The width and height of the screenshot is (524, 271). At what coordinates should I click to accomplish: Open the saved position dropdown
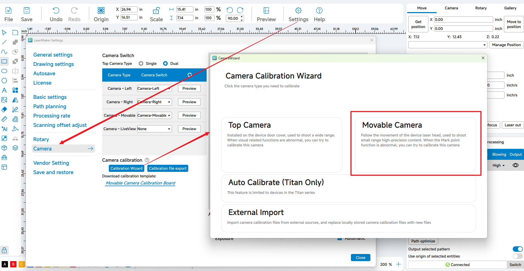[x=448, y=45]
